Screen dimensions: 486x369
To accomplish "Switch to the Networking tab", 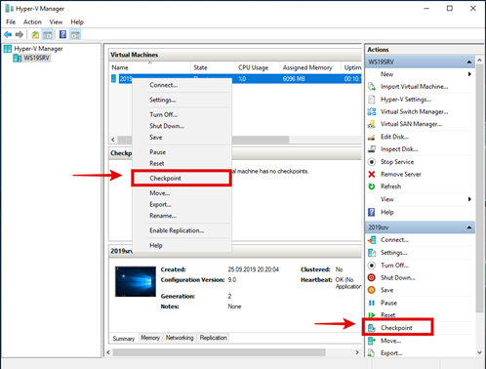I will coord(180,338).
